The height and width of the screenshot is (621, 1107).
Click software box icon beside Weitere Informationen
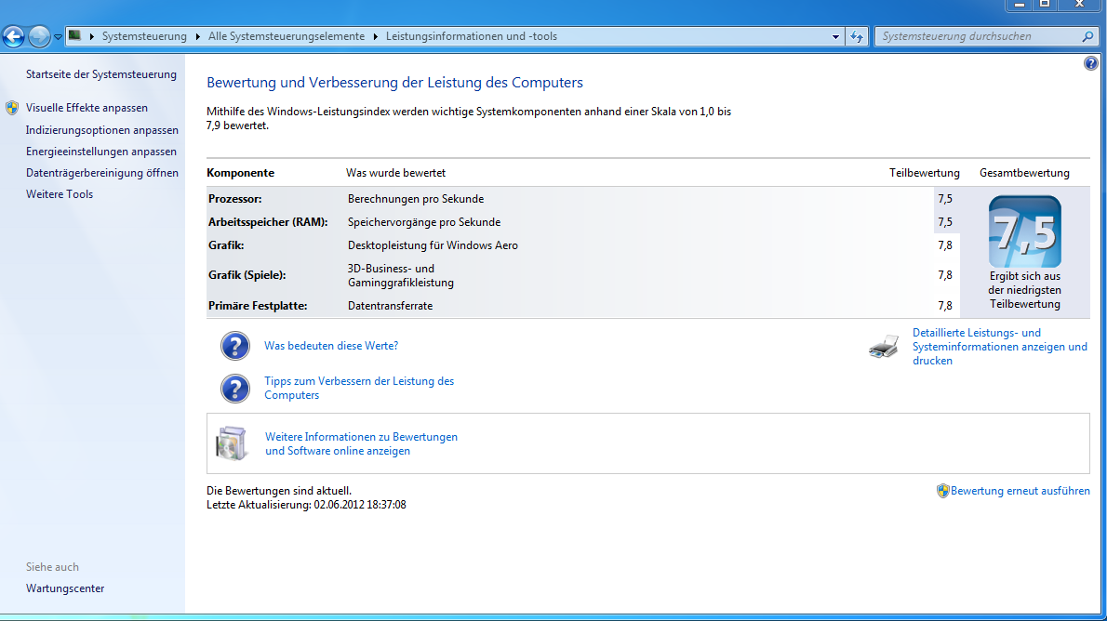(x=232, y=443)
